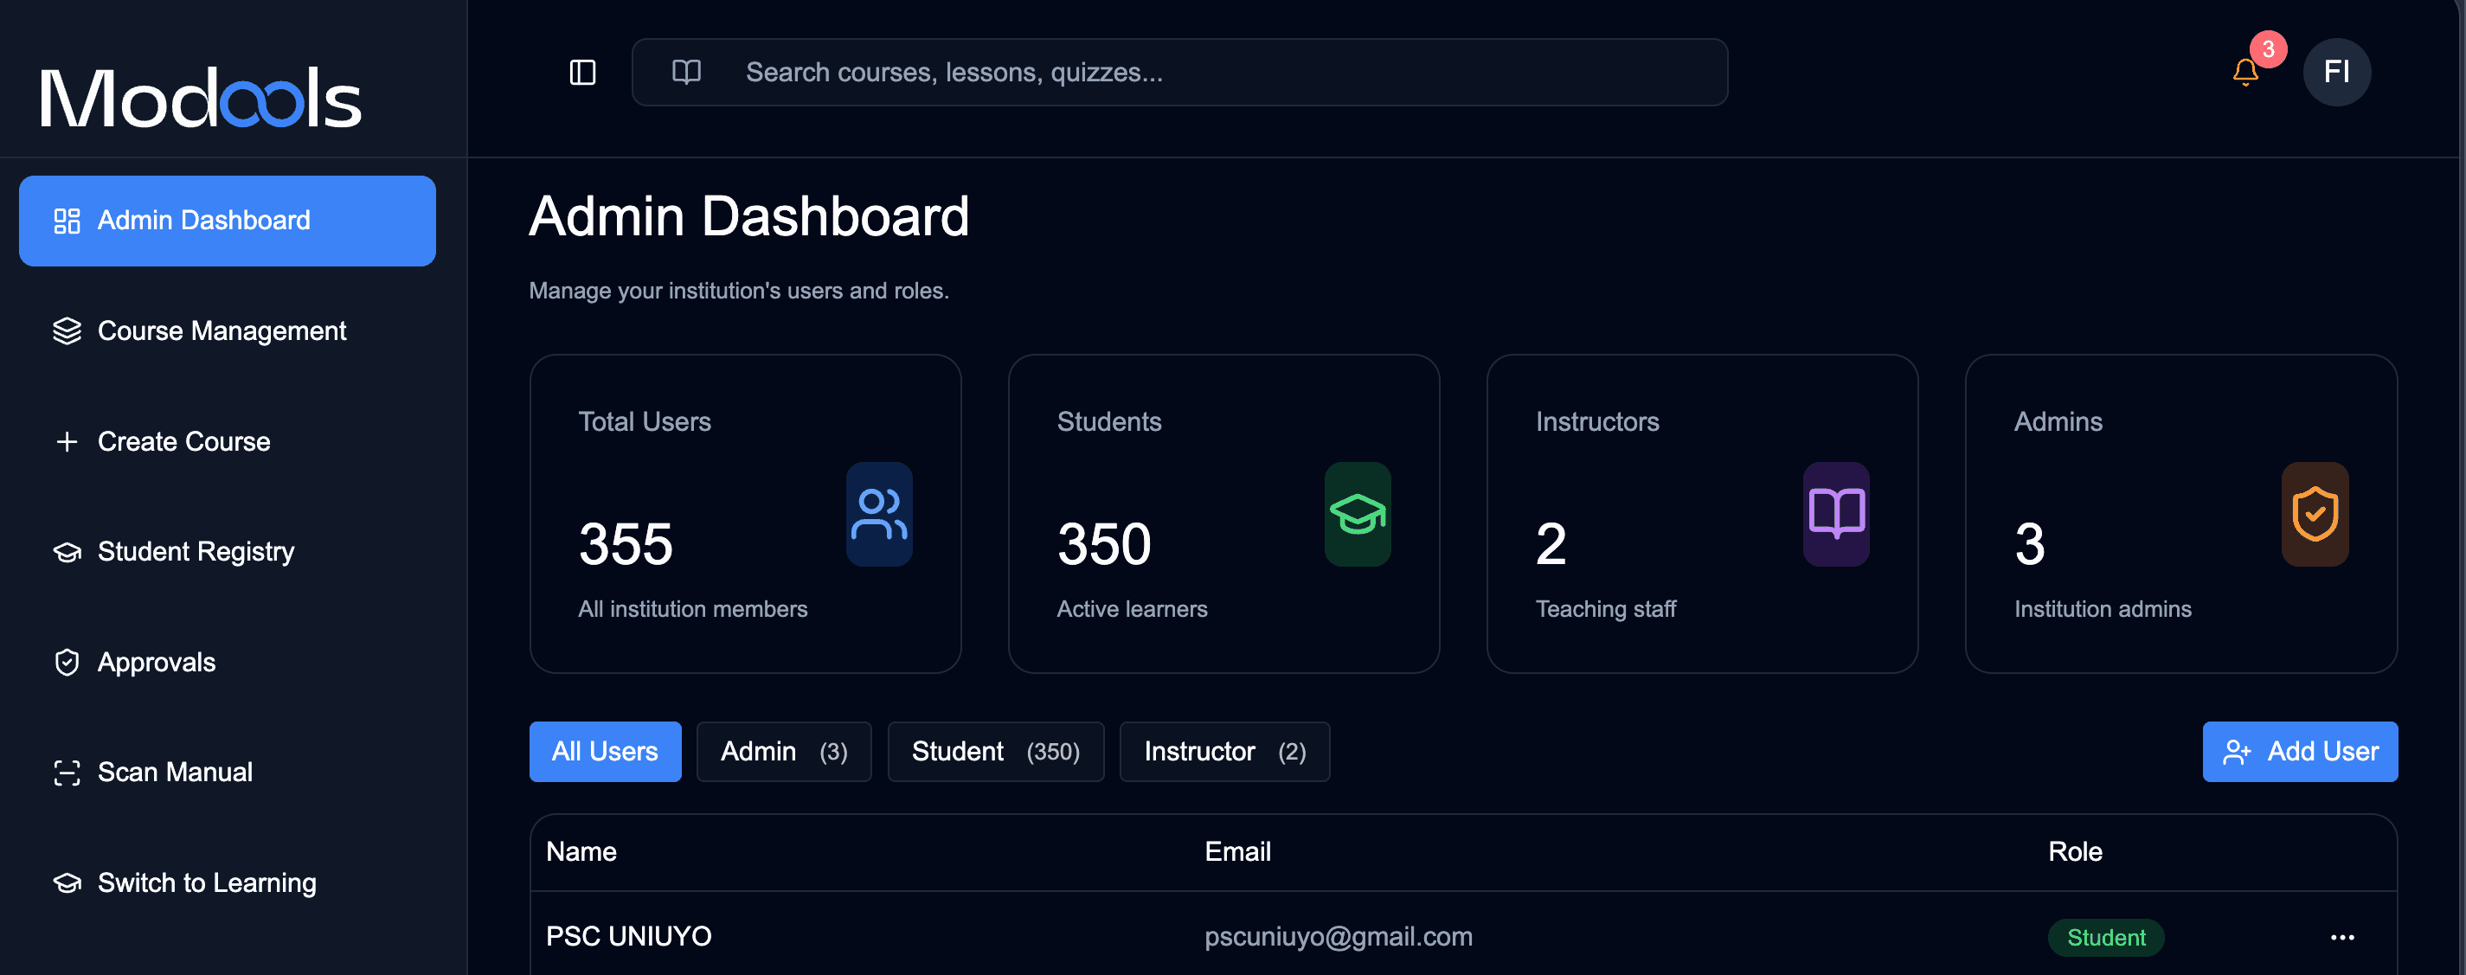Viewport: 2466px width, 975px height.
Task: Click the book icon in search bar
Action: (x=686, y=72)
